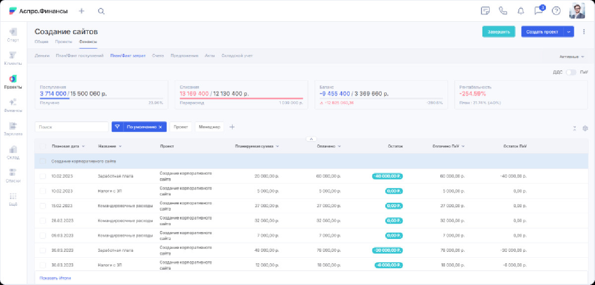Click the Завершить button

498,32
